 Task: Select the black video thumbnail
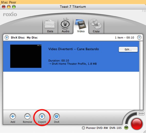(x=26, y=56)
